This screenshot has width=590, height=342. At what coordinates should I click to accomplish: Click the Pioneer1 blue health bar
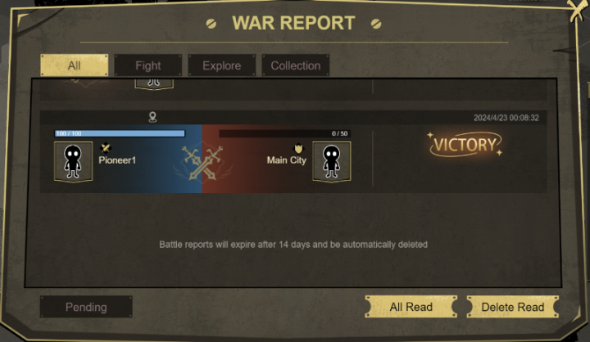[120, 133]
